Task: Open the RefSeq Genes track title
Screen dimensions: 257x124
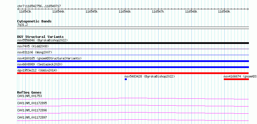Action: [29, 92]
